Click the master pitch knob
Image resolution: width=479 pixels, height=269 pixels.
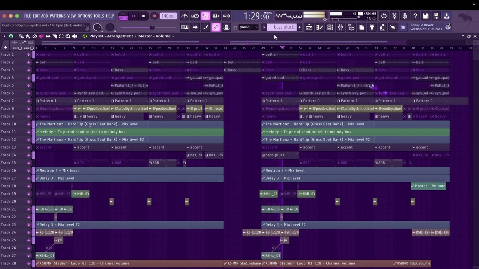110,27
